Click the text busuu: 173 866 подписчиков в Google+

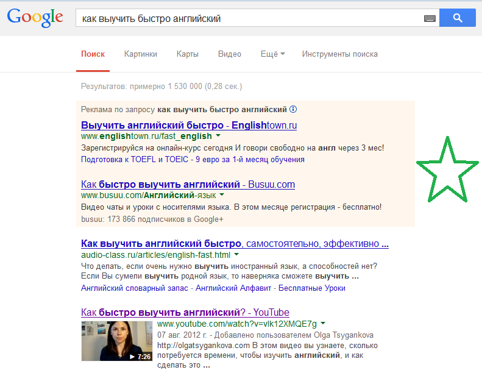152,219
